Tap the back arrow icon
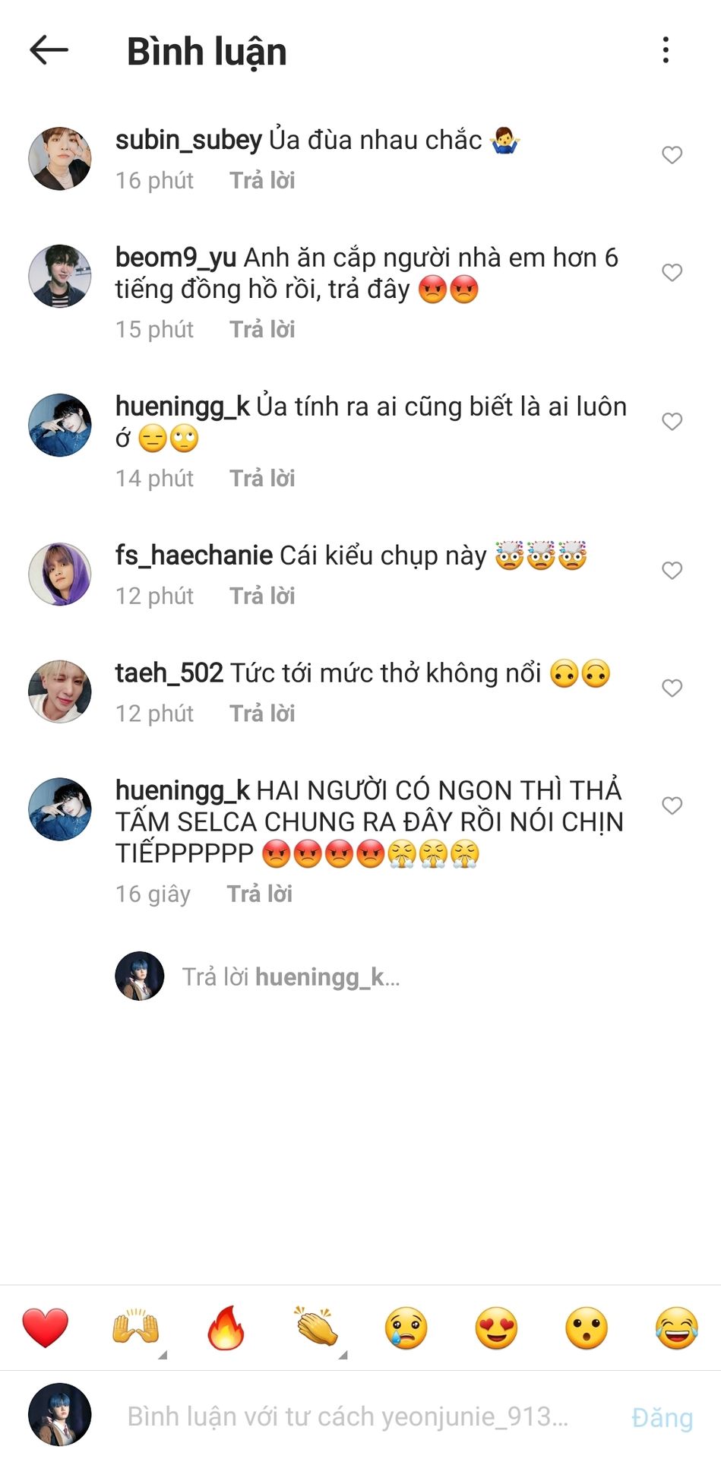Screen dimensions: 721x1459 click(x=49, y=51)
